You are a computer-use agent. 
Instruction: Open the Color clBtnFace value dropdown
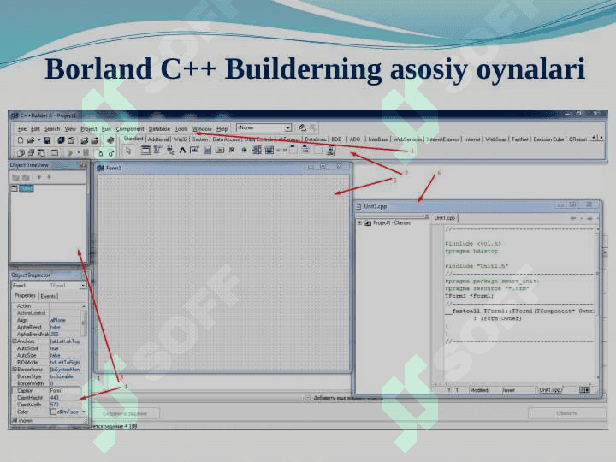coord(84,412)
